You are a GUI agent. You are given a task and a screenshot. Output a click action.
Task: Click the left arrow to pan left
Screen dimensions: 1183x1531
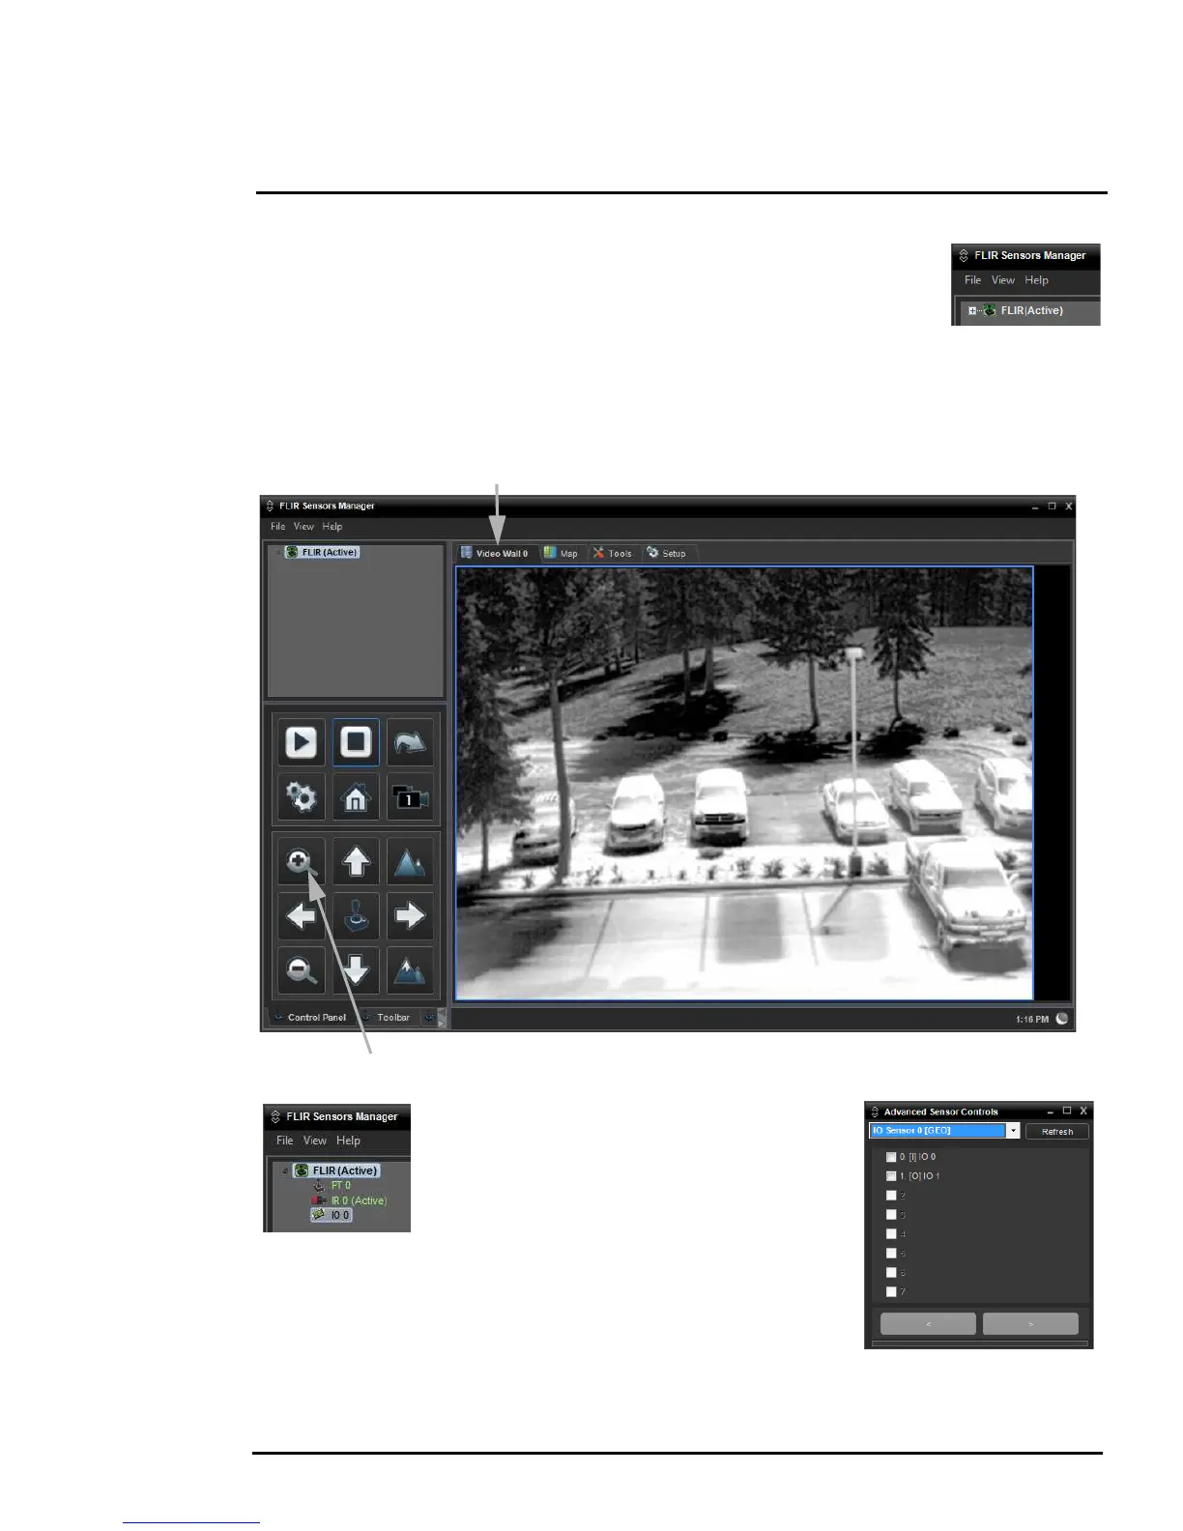tap(301, 915)
